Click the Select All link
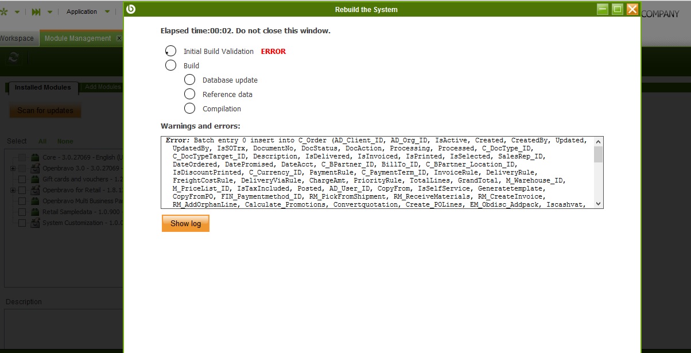Image resolution: width=691 pixels, height=353 pixels. coord(42,141)
